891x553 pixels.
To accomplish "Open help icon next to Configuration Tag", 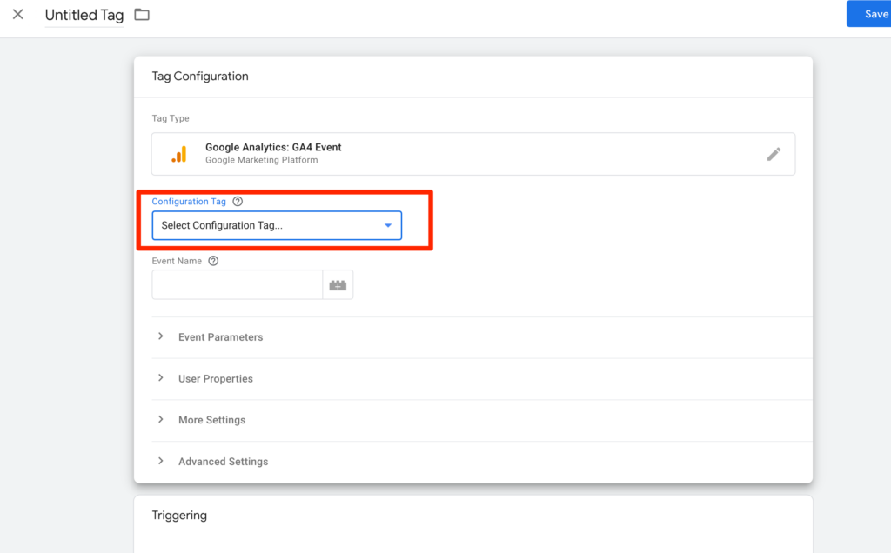I will (x=238, y=202).
